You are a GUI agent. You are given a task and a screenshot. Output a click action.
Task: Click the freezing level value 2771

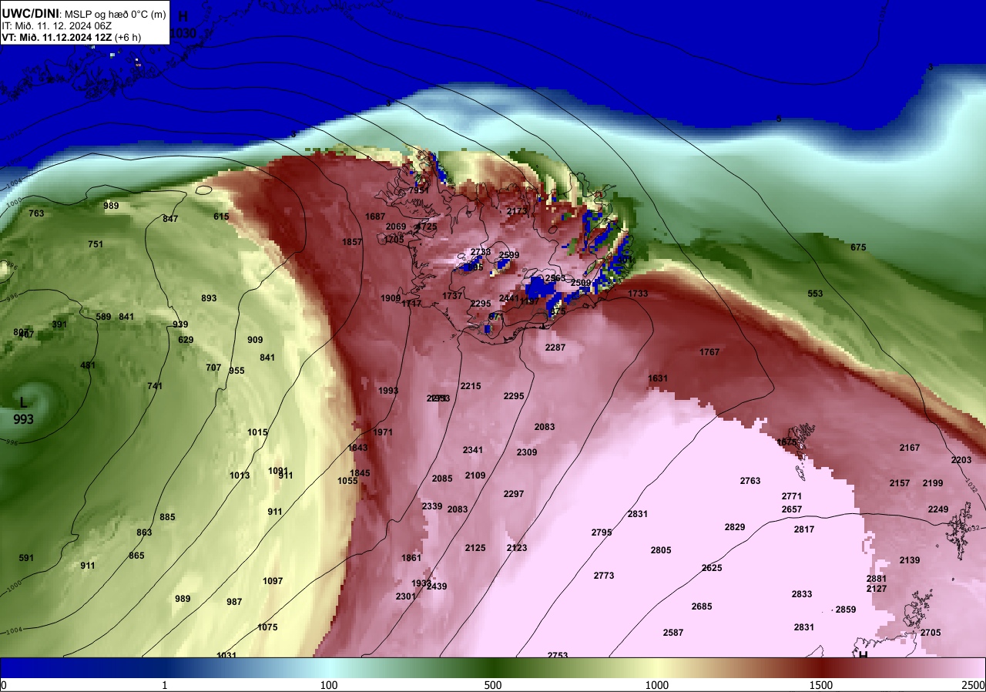point(792,496)
